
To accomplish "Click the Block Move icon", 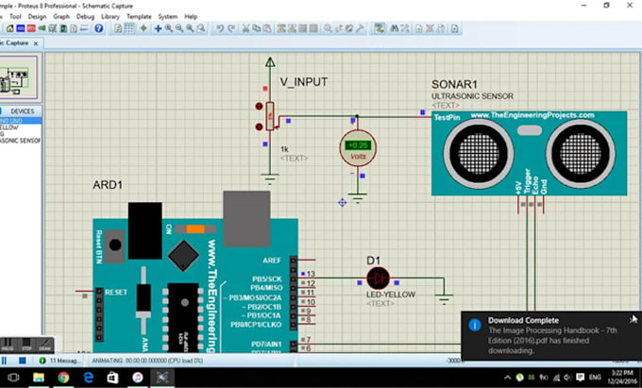I will (x=292, y=28).
